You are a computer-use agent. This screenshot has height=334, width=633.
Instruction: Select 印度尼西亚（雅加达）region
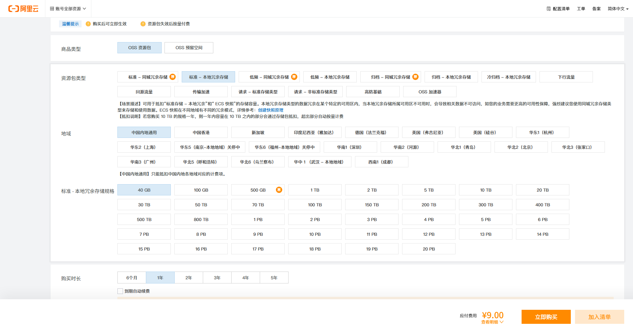pyautogui.click(x=315, y=132)
